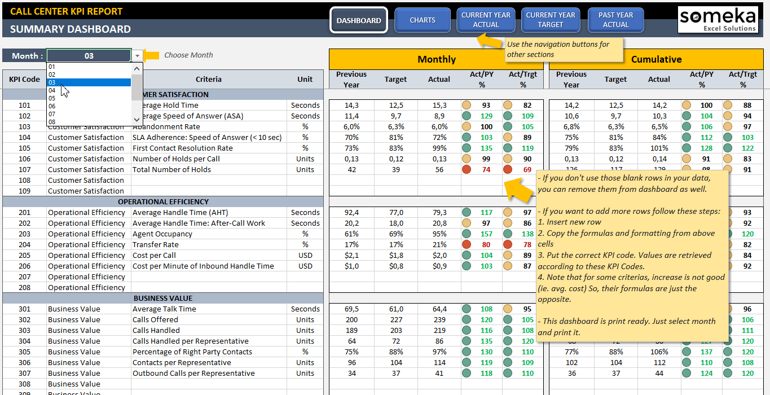Viewport: 770px width, 395px height.
Task: Click green monthly Act/Trgt indicator for Calls Handled
Action: pyautogui.click(x=508, y=330)
